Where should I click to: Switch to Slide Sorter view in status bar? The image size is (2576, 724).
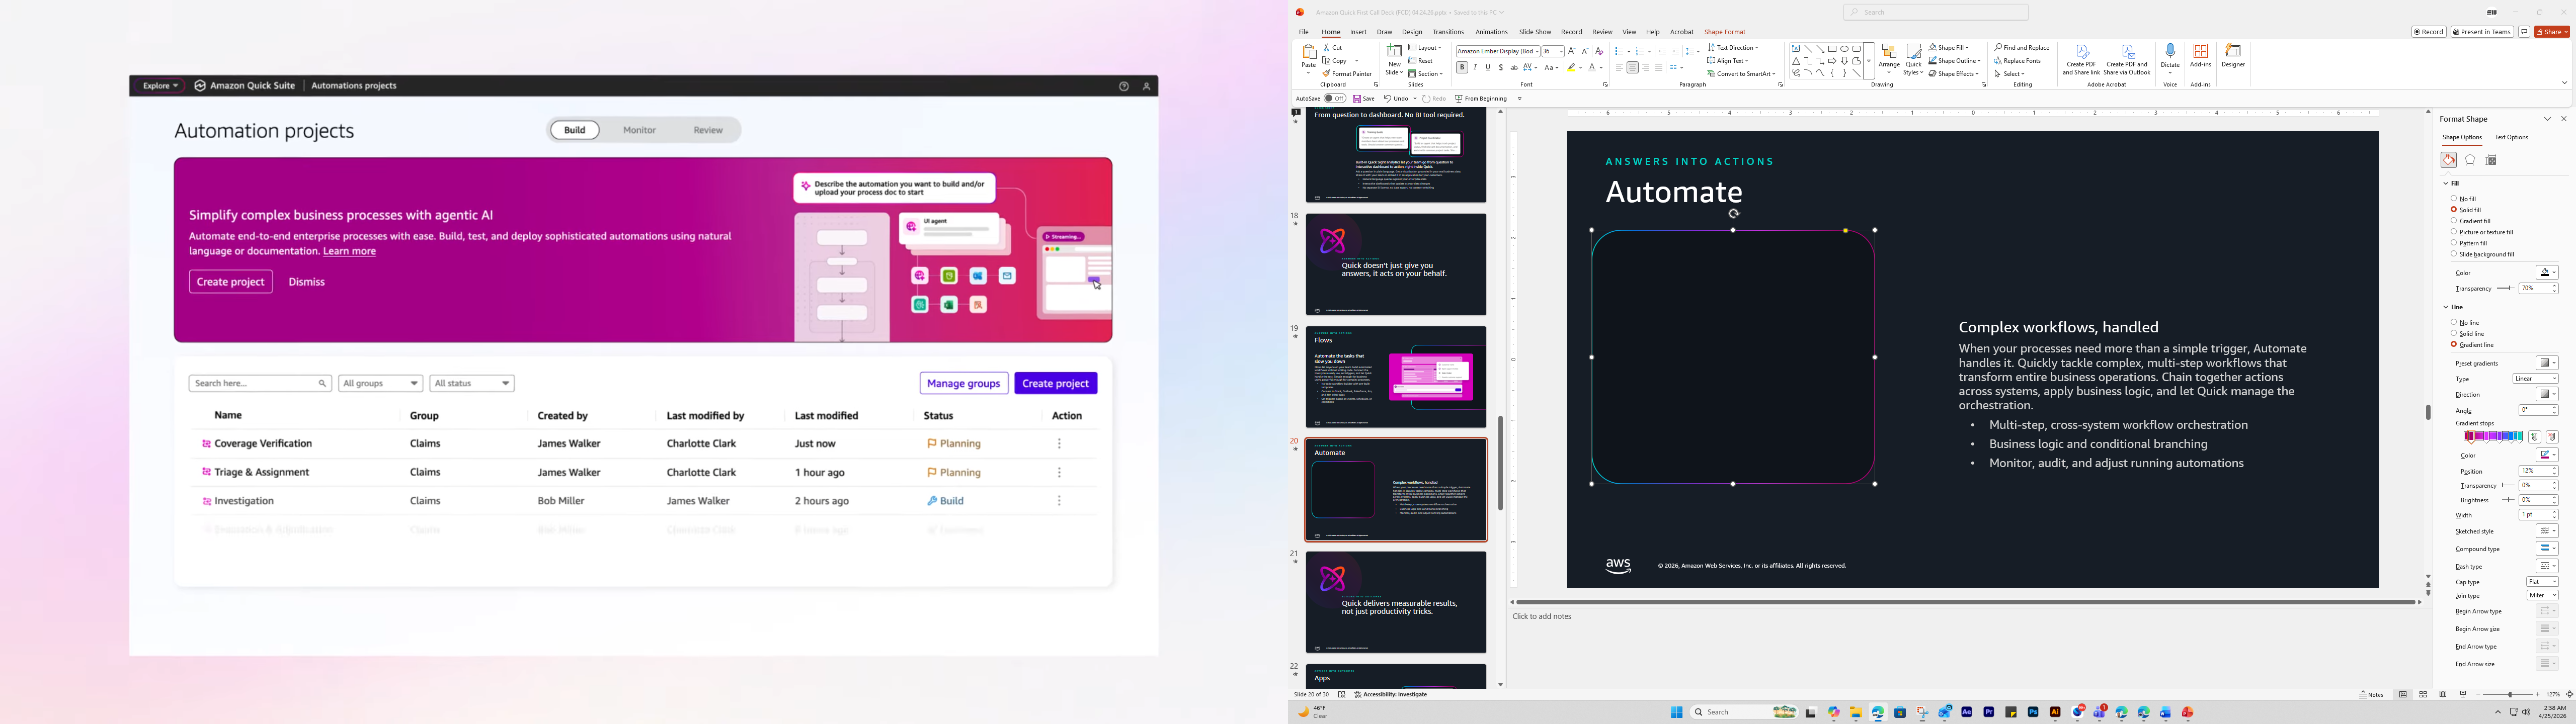2423,695
